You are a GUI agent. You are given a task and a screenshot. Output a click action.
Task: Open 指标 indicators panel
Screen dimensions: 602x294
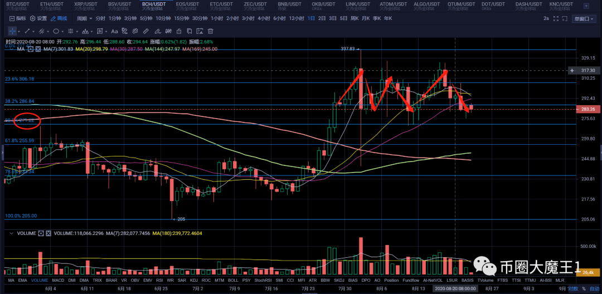(x=18, y=18)
